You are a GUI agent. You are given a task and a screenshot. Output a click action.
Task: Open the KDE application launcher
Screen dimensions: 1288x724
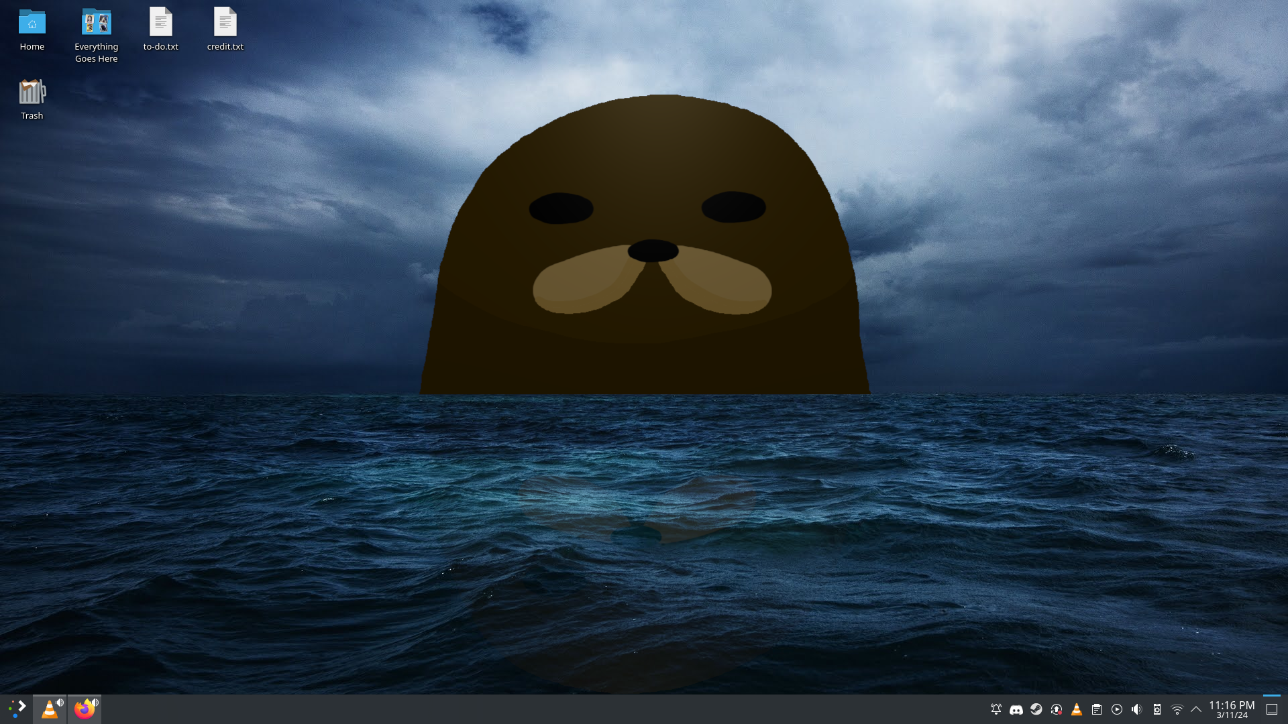pos(17,709)
